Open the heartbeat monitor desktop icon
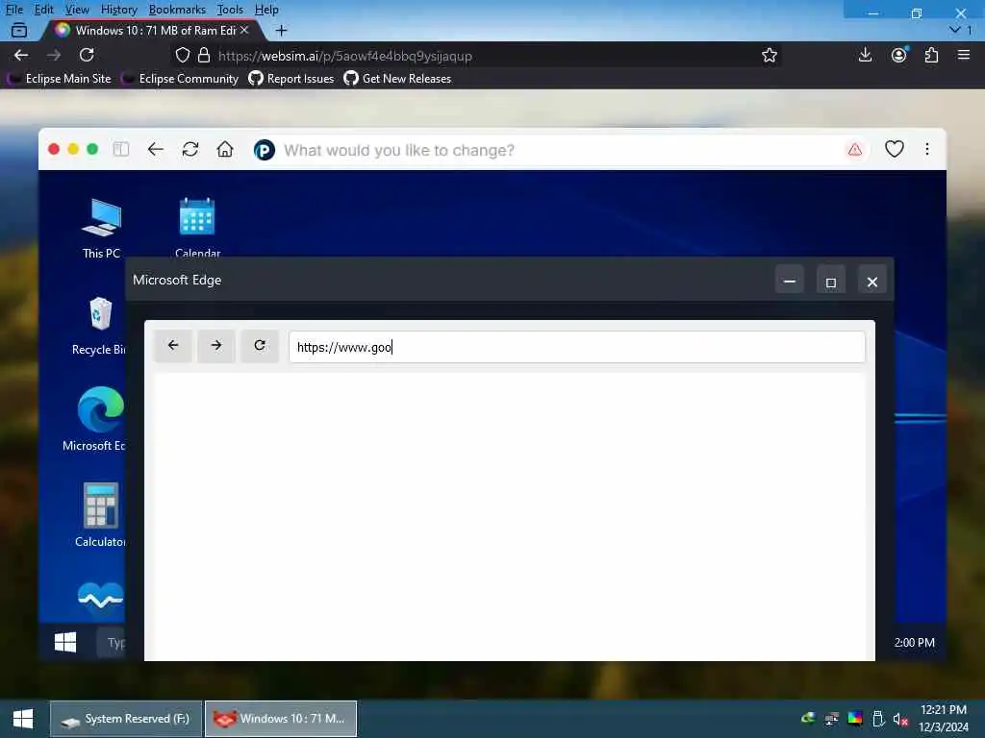985x738 pixels. coord(100,597)
